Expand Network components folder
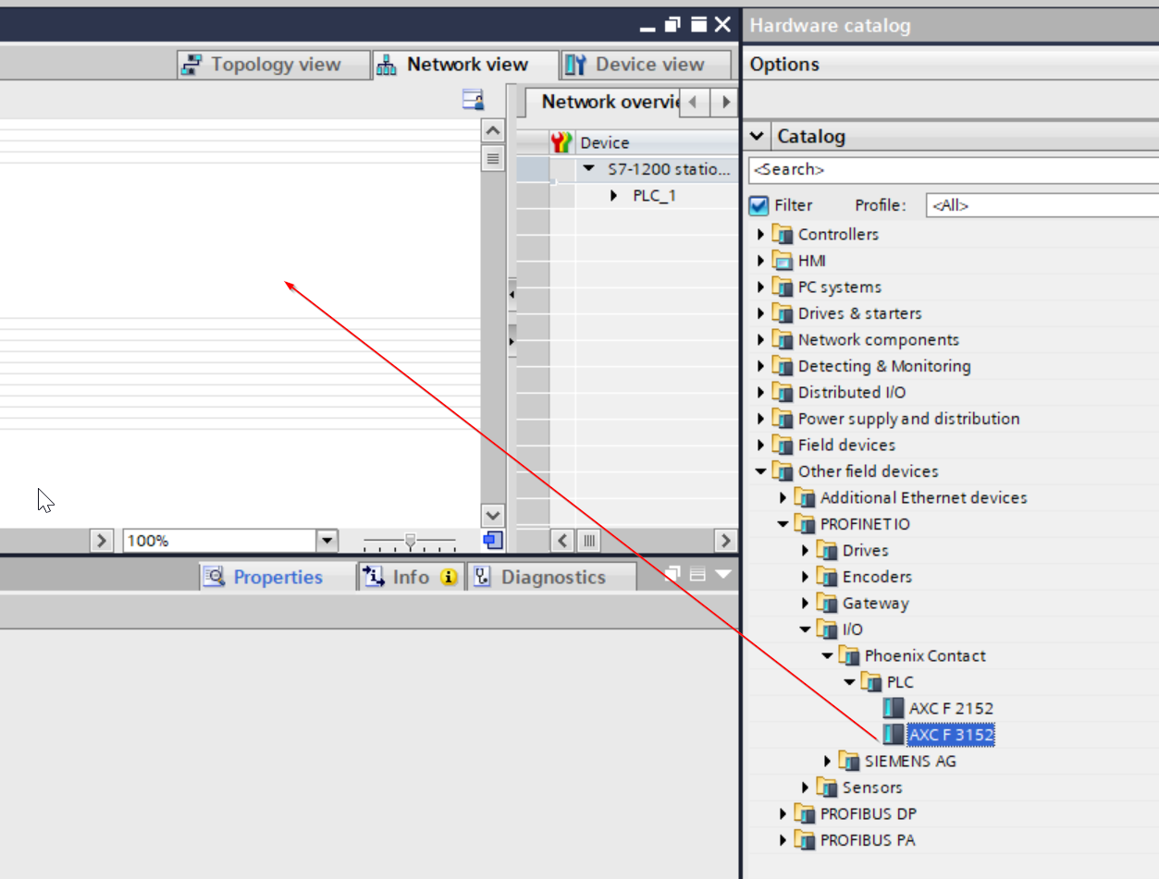1159x879 pixels. pyautogui.click(x=761, y=339)
